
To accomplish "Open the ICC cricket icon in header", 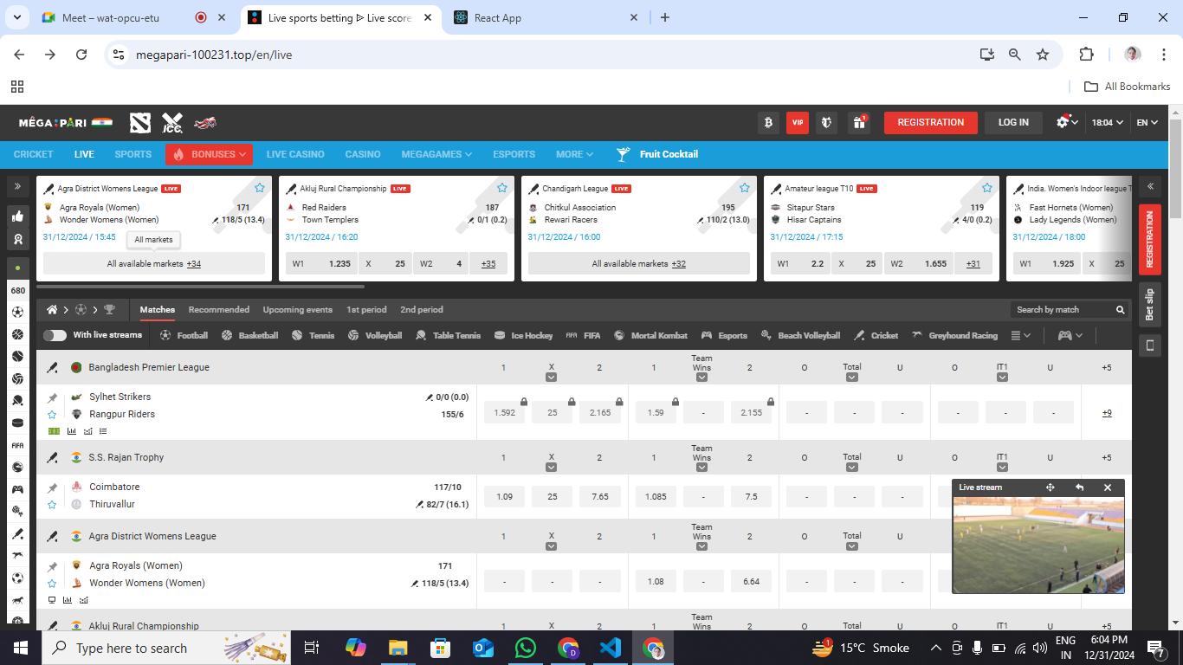I will click(172, 122).
